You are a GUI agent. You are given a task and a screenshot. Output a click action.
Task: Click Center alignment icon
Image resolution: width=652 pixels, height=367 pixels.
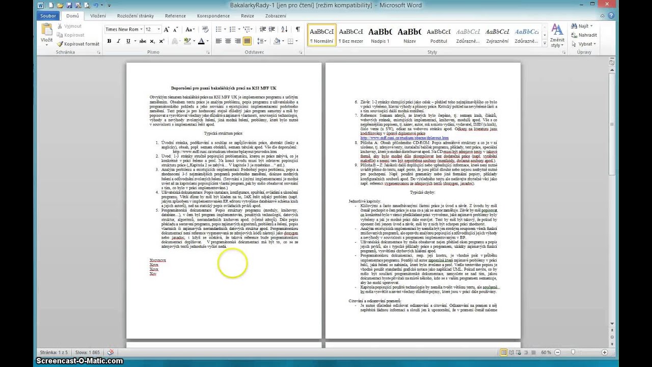click(228, 41)
